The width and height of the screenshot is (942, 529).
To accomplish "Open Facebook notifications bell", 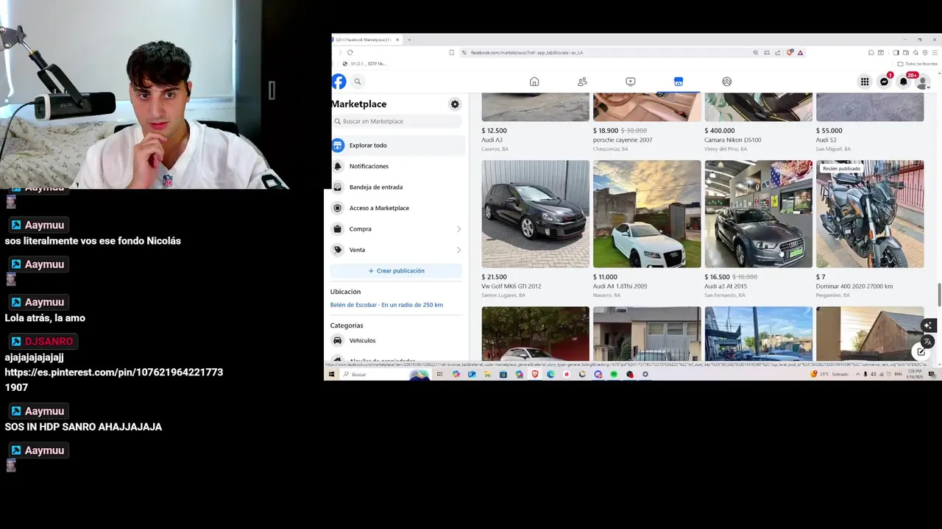I will point(904,82).
